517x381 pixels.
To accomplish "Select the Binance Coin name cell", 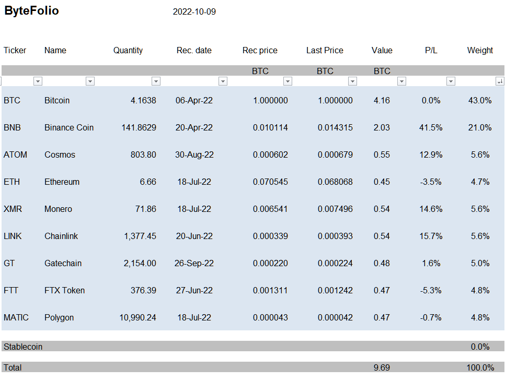I will (x=69, y=127).
